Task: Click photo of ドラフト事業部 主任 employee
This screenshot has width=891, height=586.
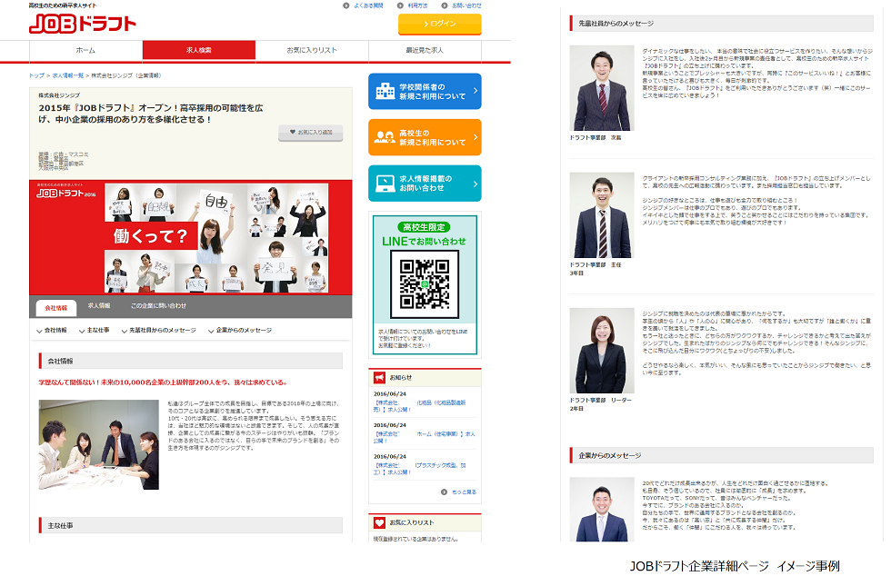Action: pyautogui.click(x=602, y=215)
